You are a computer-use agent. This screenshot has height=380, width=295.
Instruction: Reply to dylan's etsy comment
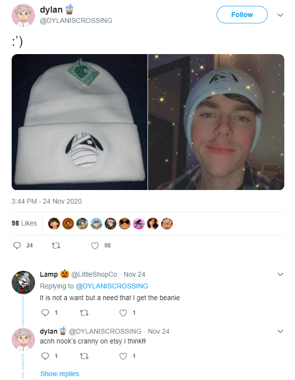[x=45, y=356]
